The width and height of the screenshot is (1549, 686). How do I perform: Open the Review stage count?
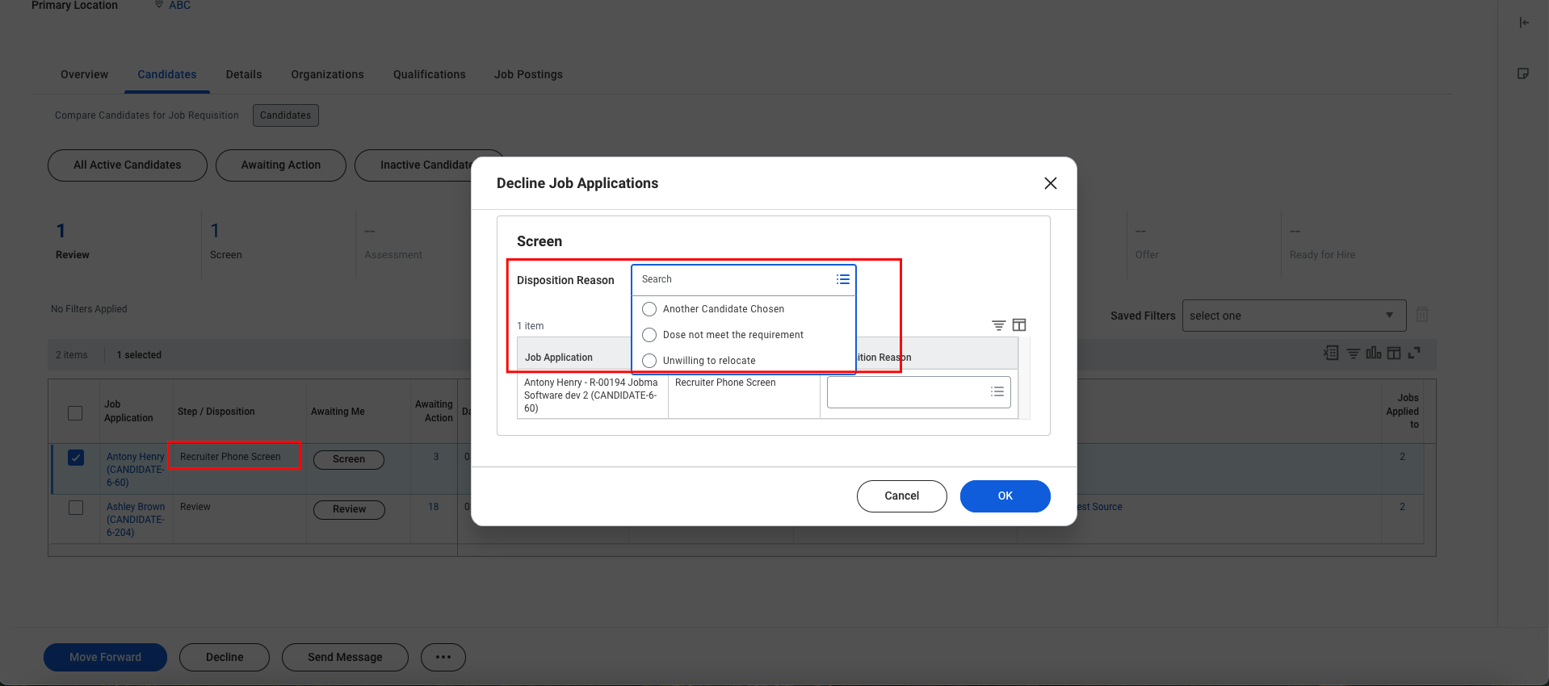tap(61, 231)
